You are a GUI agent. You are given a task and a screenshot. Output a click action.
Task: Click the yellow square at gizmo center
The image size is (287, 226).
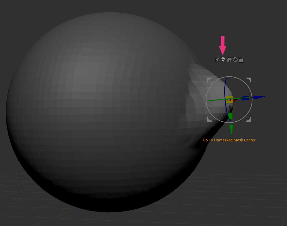(229, 100)
